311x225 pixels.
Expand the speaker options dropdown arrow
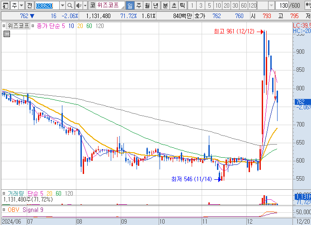85,5
